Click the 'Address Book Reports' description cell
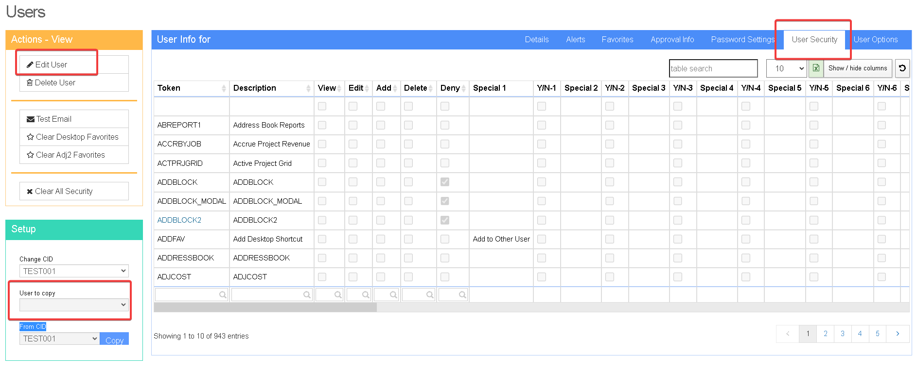The width and height of the screenshot is (917, 371). coord(271,125)
